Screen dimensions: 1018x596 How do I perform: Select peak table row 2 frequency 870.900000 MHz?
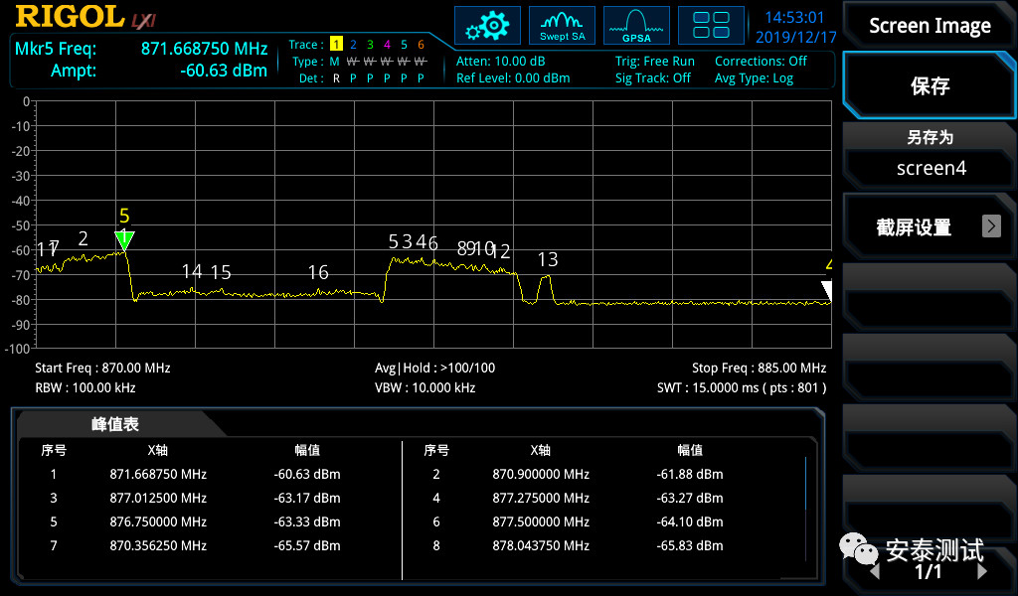[541, 474]
